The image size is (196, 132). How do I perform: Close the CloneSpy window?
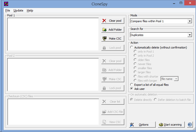190,3
